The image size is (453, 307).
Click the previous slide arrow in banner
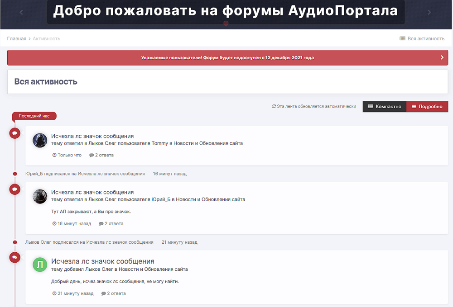point(21,12)
